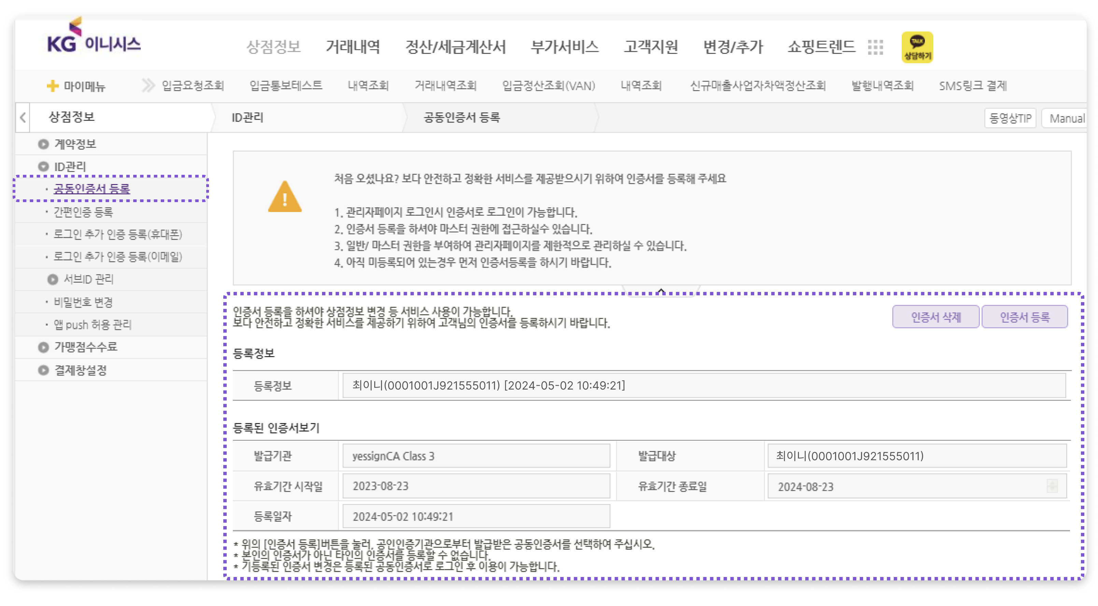Expand the 가맹점수수료 section
Image resolution: width=1098 pixels, height=606 pixels.
click(43, 347)
